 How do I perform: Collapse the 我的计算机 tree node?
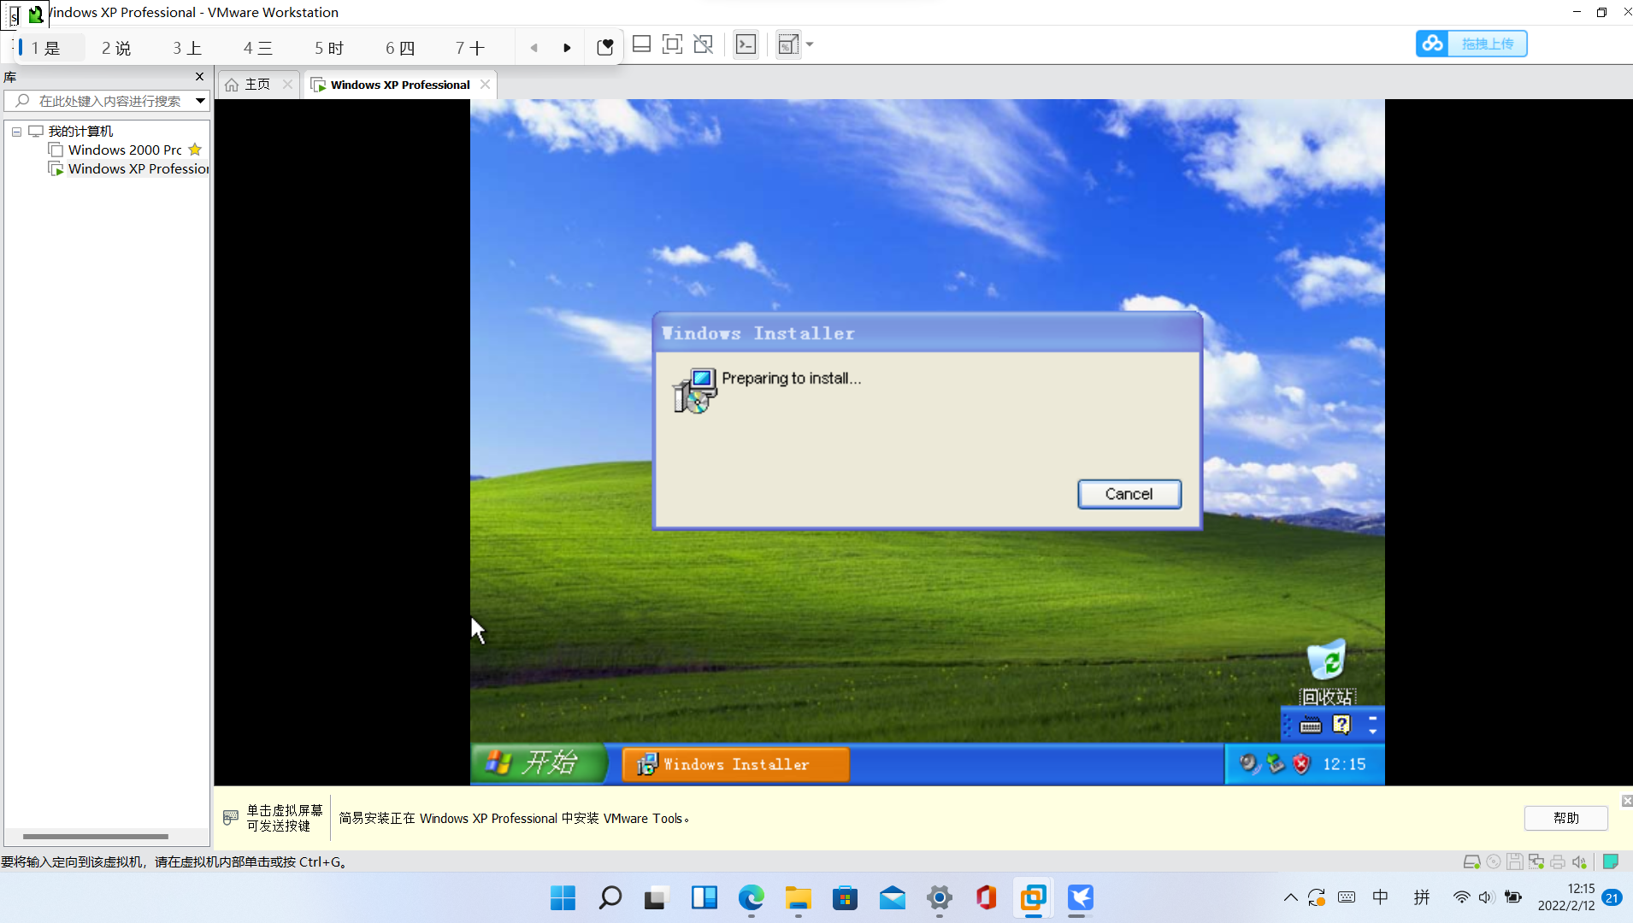16,132
